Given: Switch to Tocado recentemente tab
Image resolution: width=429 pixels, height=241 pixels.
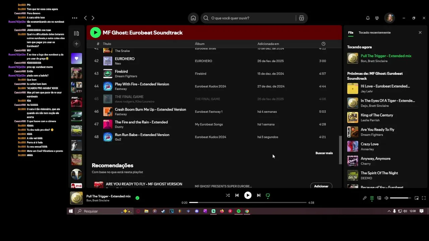Looking at the screenshot, I should 374,32.
